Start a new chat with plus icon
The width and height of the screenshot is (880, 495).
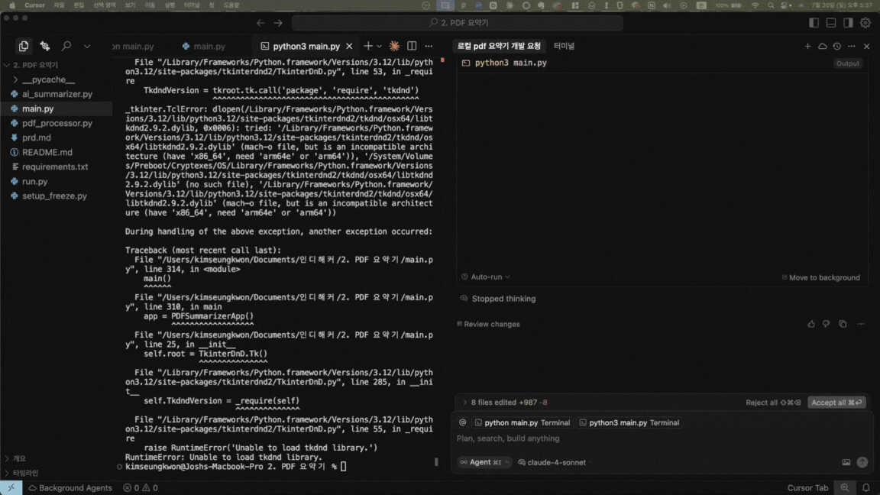click(x=807, y=46)
